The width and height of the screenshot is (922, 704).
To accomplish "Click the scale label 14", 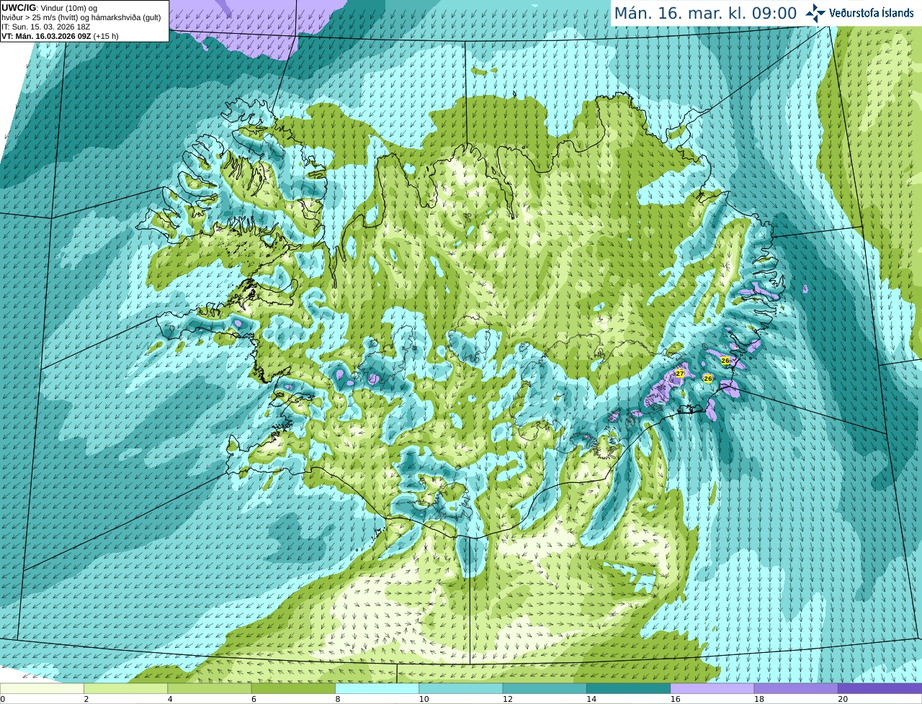I will pos(590,699).
